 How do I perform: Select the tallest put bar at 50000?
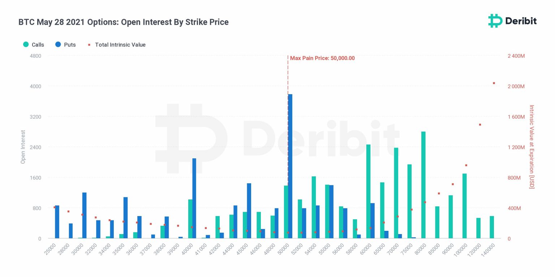tap(290, 166)
